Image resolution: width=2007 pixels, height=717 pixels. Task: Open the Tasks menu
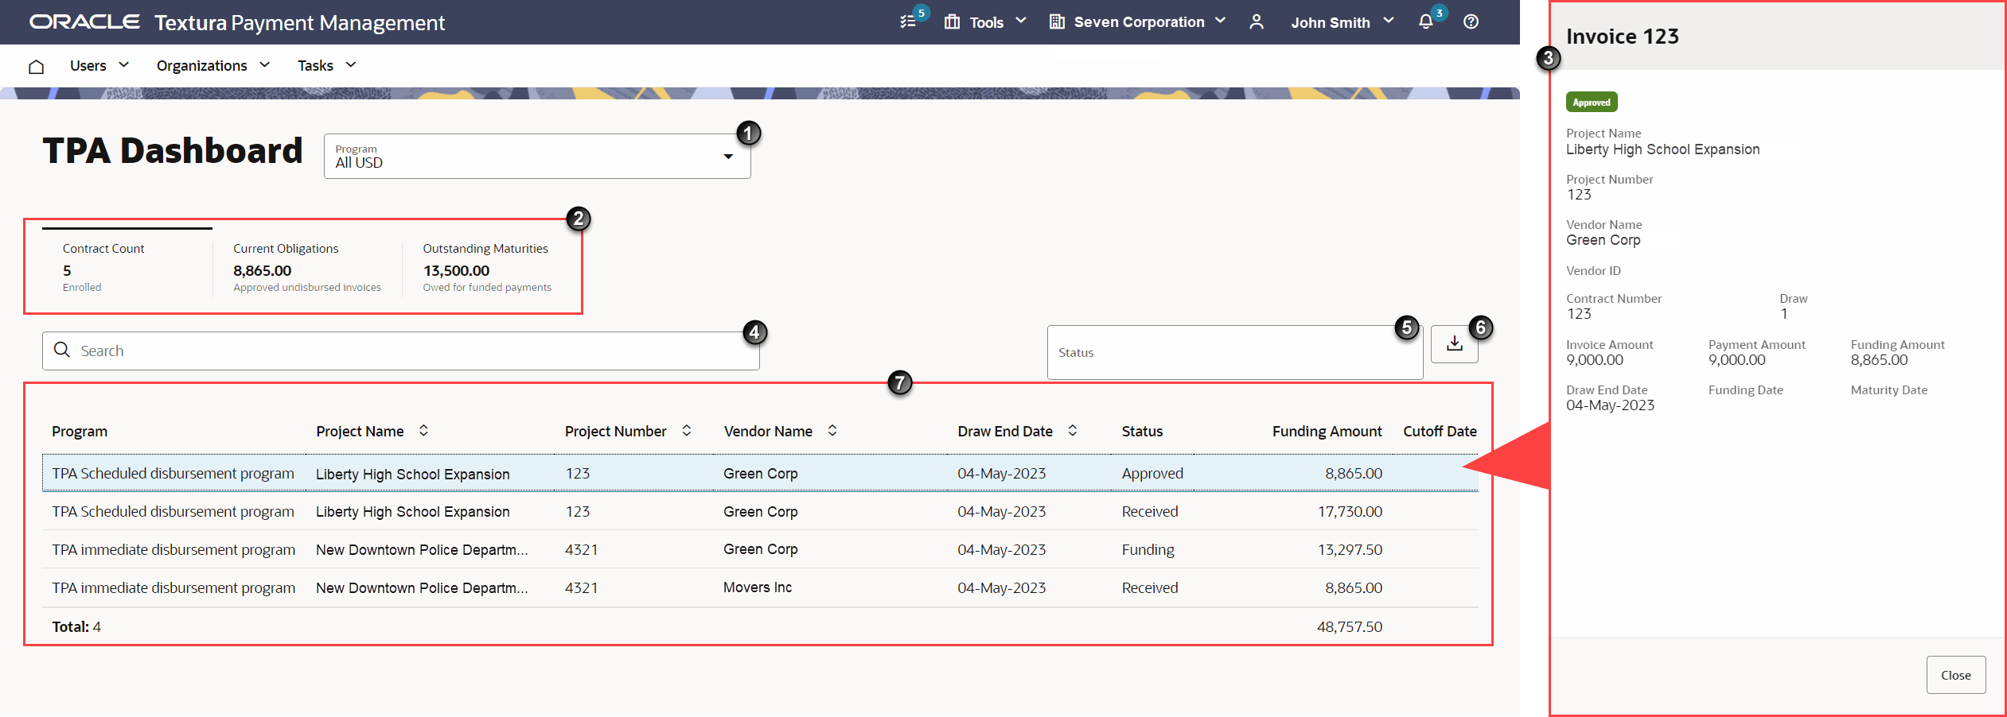(x=327, y=65)
